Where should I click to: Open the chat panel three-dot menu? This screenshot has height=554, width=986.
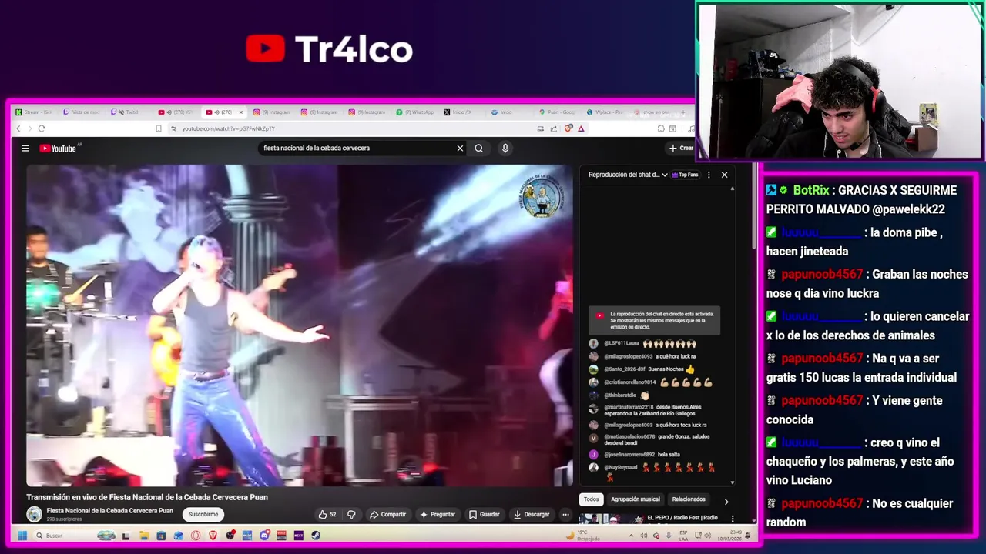click(709, 175)
